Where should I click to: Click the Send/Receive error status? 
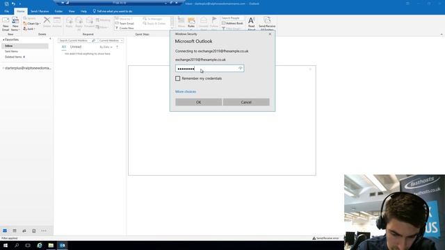pos(326,238)
